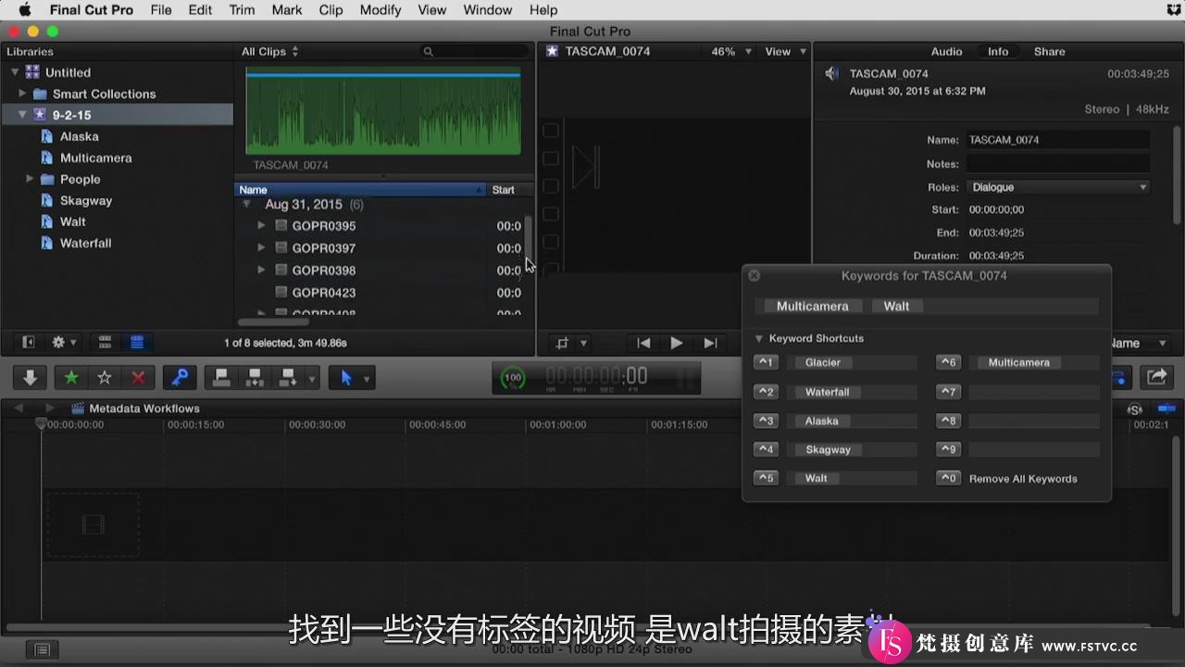Click ^0 Remove All Keywords button
1185x667 pixels.
[x=948, y=478]
